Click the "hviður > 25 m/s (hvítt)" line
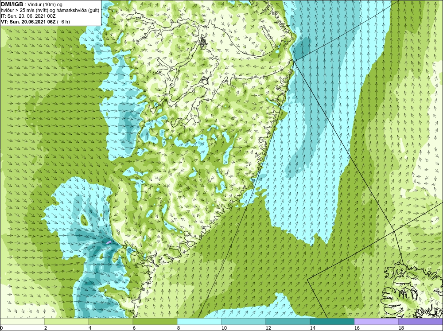This screenshot has width=443, height=331. pyautogui.click(x=24, y=10)
